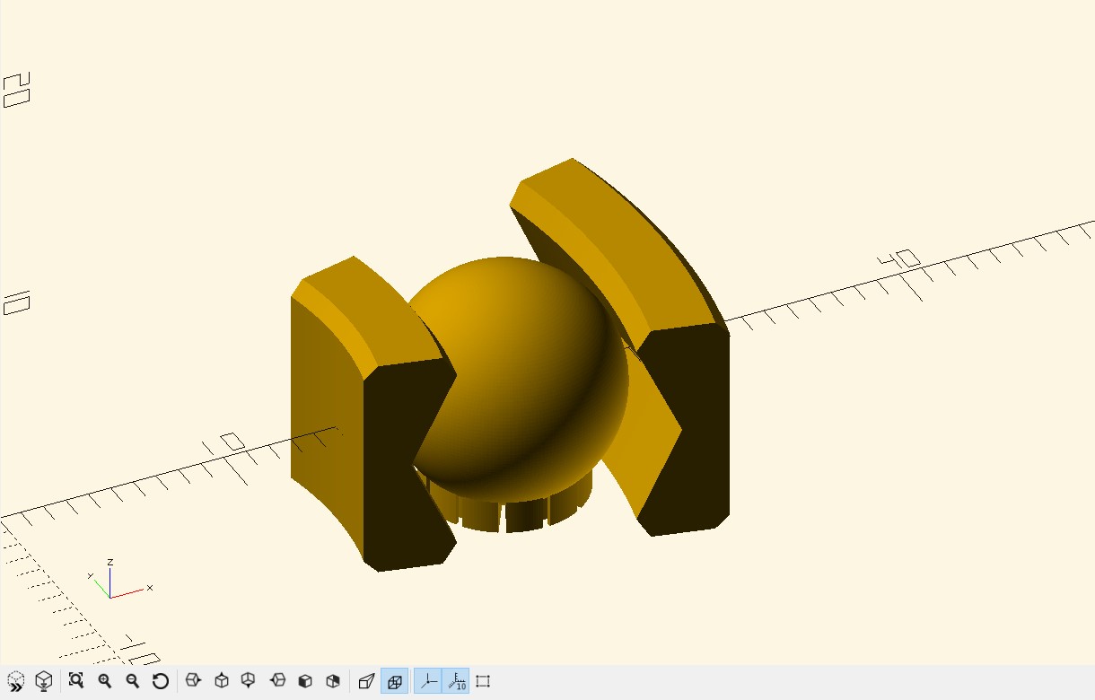The image size is (1095, 700).
Task: Select Perspective projection
Action: click(x=366, y=681)
